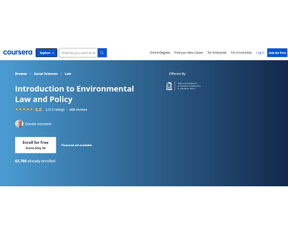Open the 2,512 ratings text
Viewport: 288px width, 230px height.
(55, 109)
